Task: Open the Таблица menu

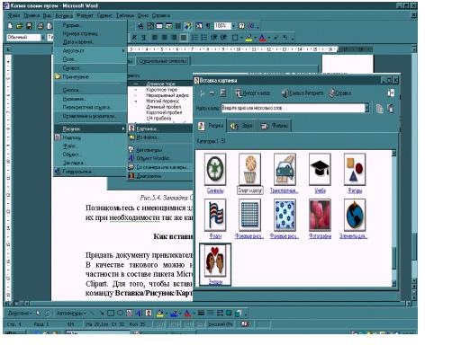Action: tap(125, 15)
